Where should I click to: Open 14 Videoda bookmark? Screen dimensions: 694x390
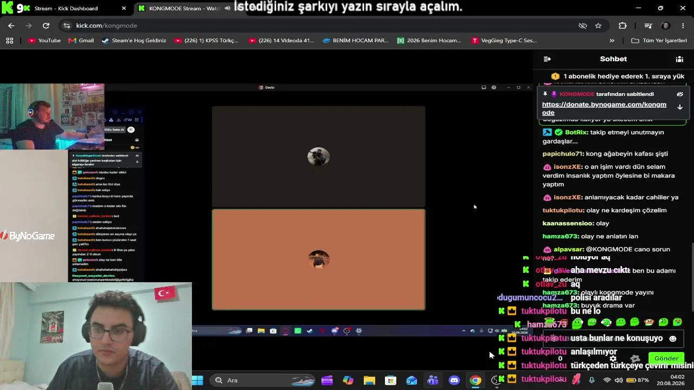tap(281, 41)
